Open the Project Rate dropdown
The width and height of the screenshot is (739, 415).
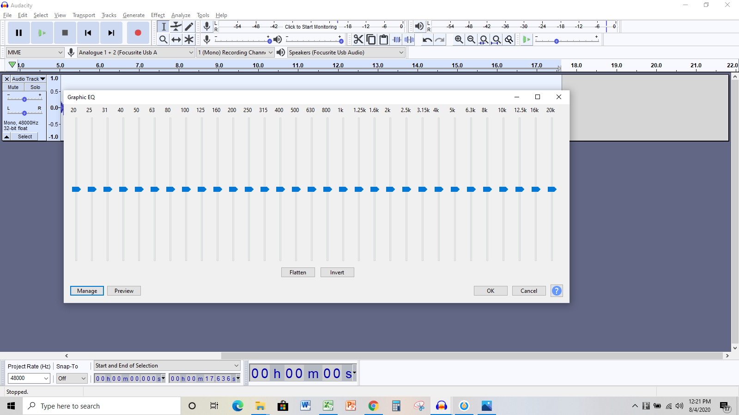[x=29, y=379]
